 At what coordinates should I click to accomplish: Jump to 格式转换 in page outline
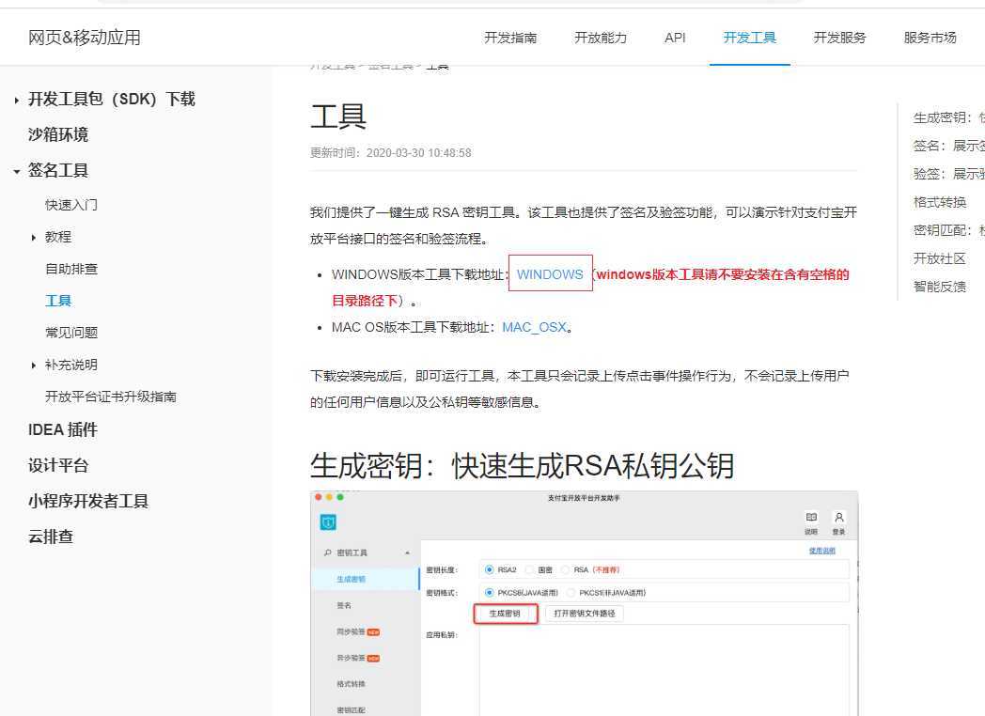coord(940,202)
